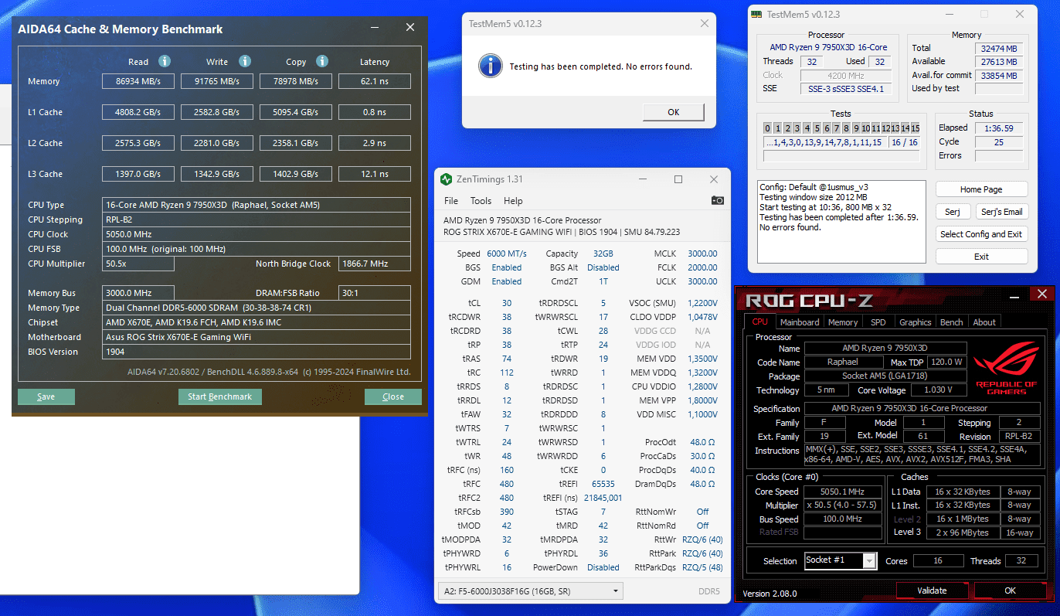Click the Threads count field in CPU-Z
The width and height of the screenshot is (1060, 616).
click(x=1021, y=561)
